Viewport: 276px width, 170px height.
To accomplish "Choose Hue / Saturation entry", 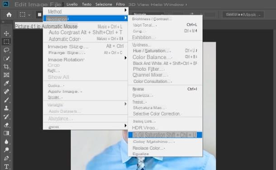I will tap(165, 51).
